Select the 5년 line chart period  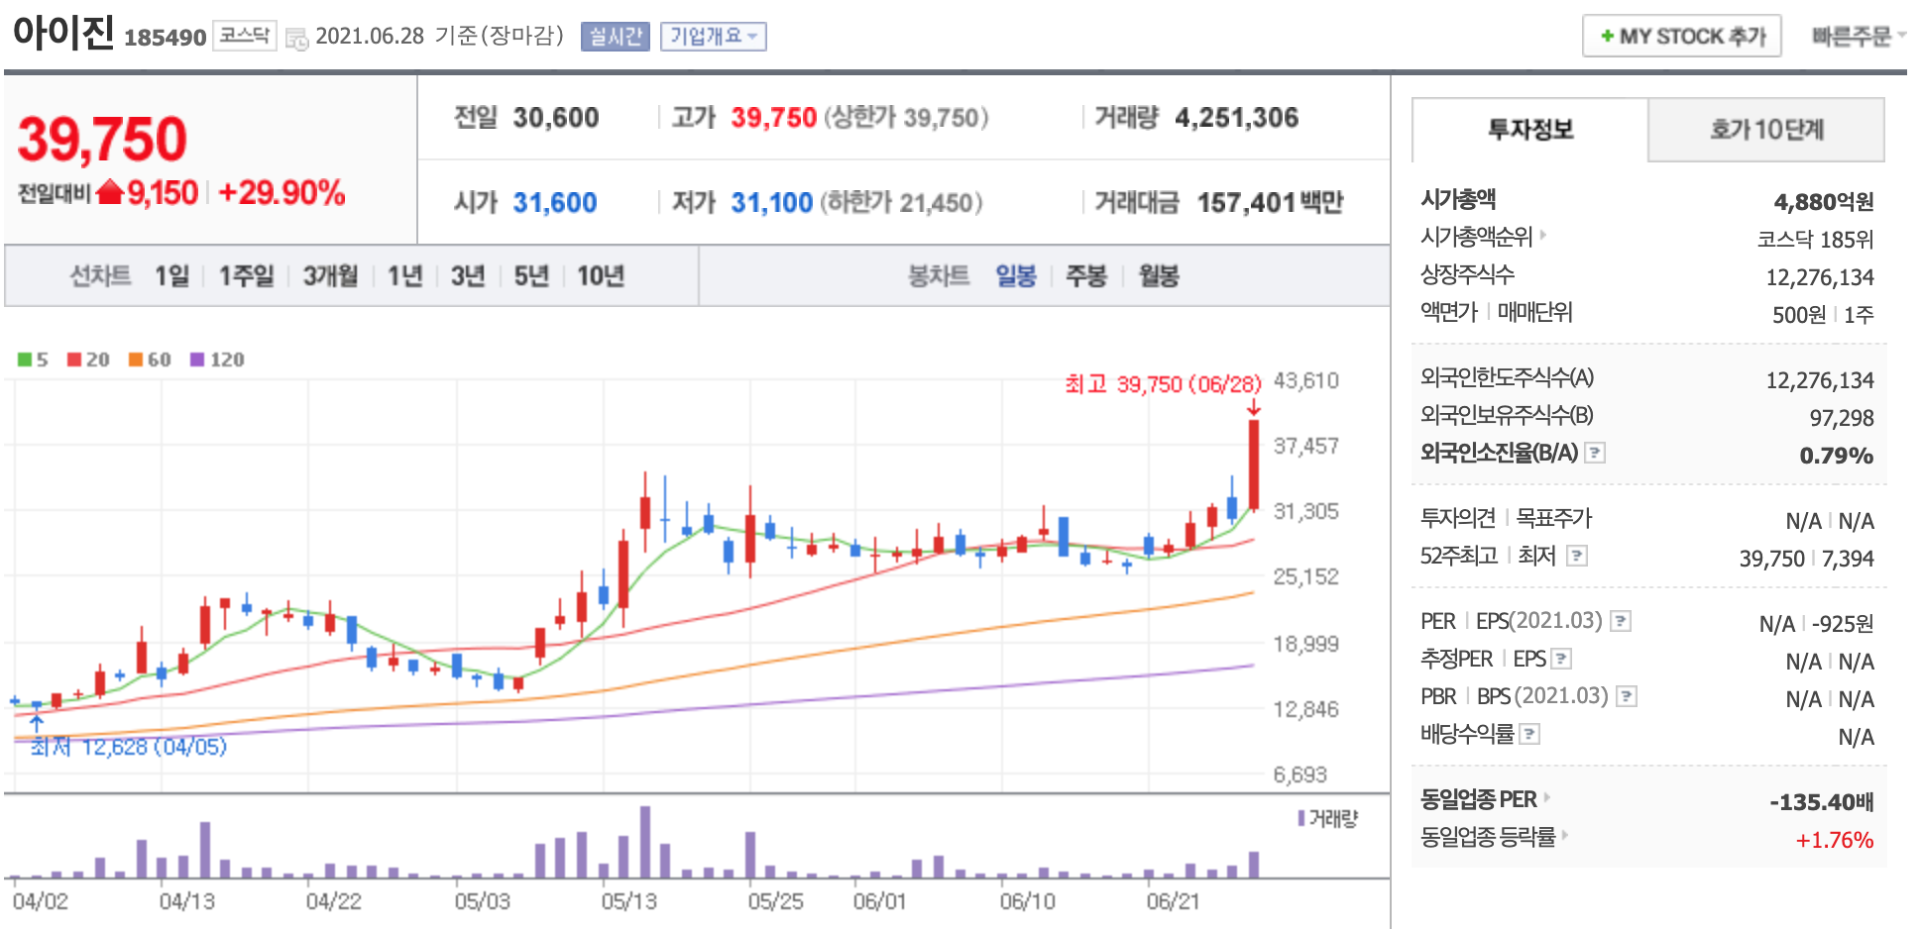tap(531, 275)
